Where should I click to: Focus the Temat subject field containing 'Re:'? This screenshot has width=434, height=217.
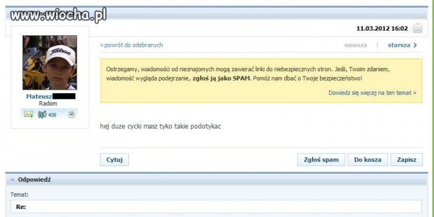[216, 207]
